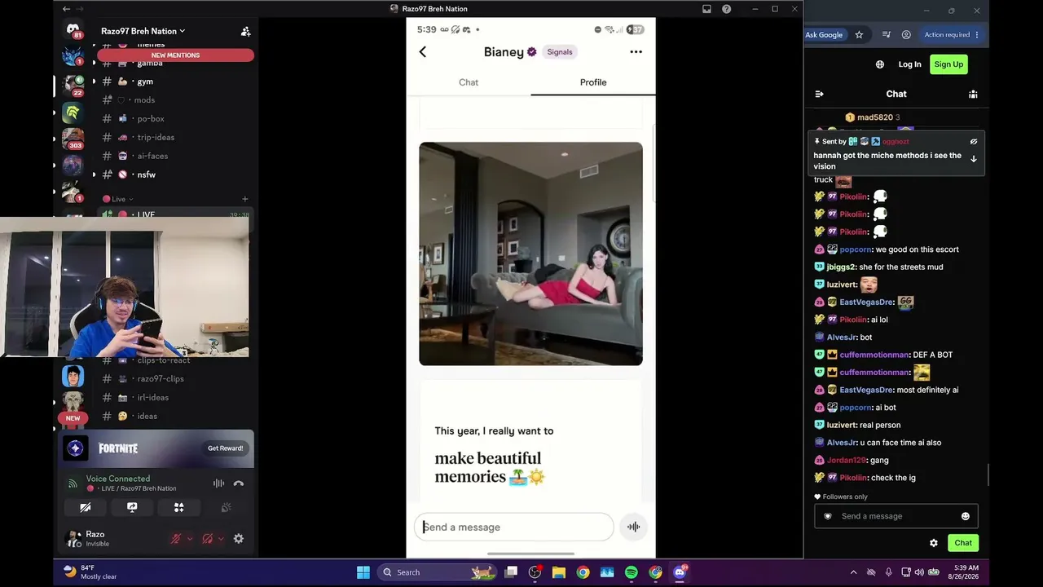Open the browser profile avatar icon
Image resolution: width=1043 pixels, height=587 pixels.
click(x=906, y=35)
